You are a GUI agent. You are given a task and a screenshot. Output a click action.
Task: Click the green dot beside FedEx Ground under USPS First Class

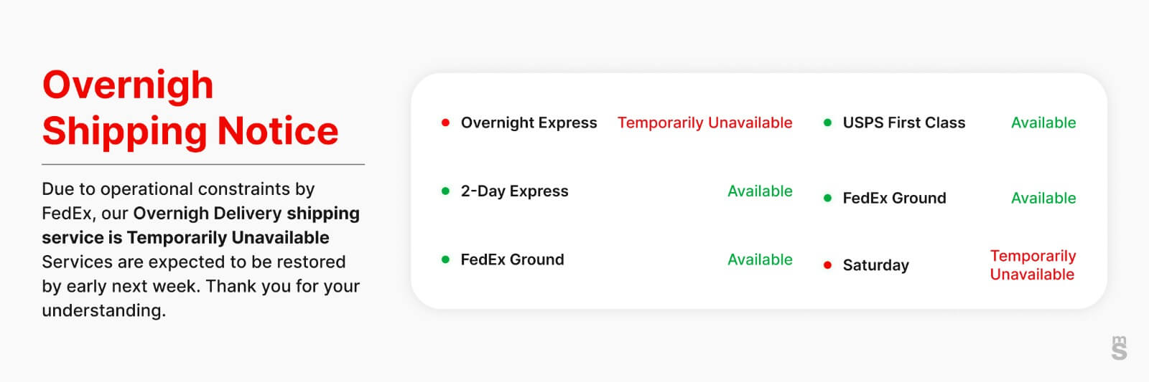pos(827,198)
